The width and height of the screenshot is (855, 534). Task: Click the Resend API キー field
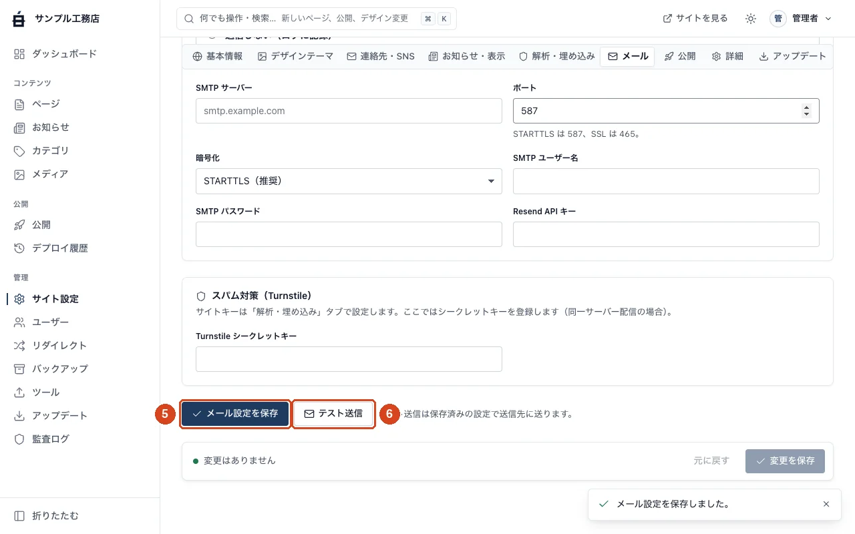pyautogui.click(x=666, y=234)
